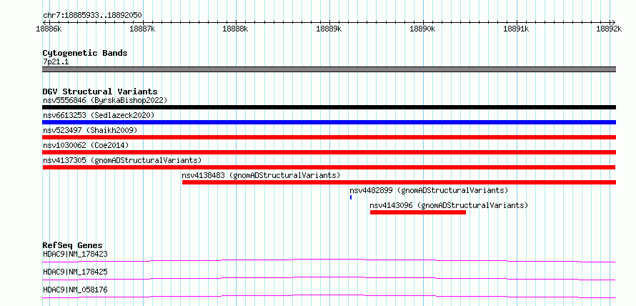This screenshot has height=306, width=636.
Task: Open nsv4143096 (gnomADStructuralVariants) label
Action: tap(449, 205)
